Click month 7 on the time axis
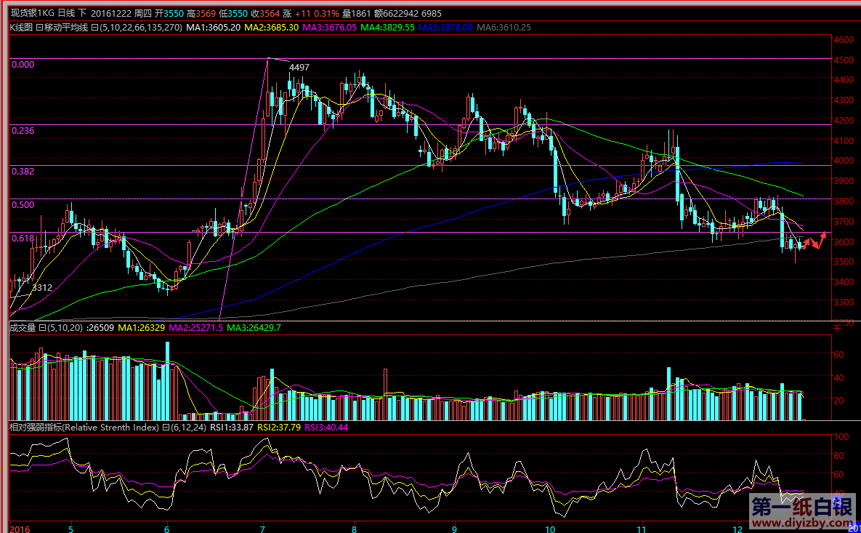 [262, 529]
